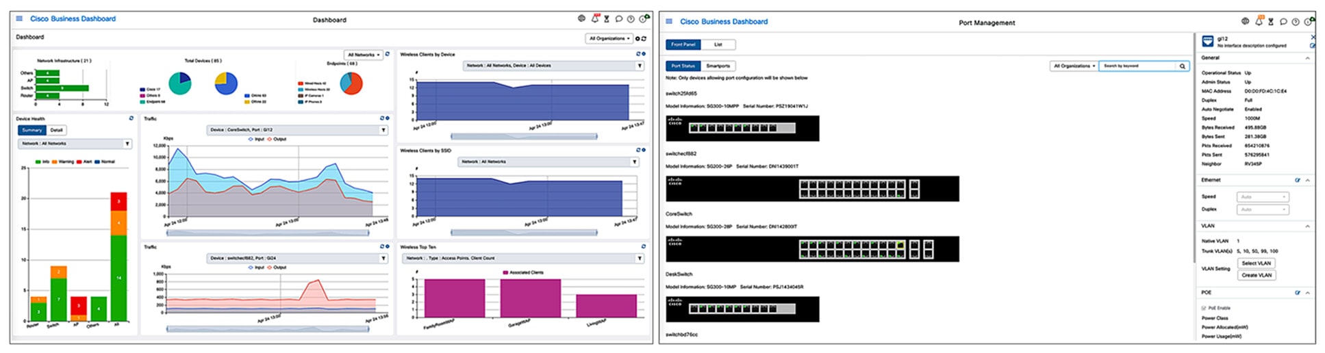
Task: Toggle Input series in switchecf882 Traffic legend
Action: (x=256, y=267)
